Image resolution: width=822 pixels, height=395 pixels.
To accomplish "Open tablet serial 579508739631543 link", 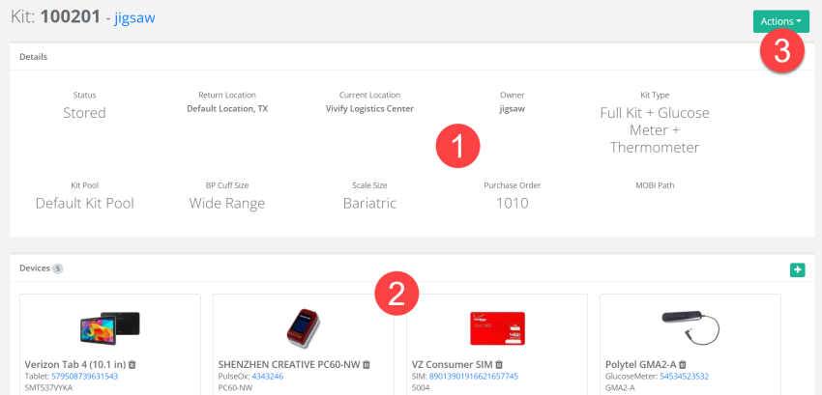I will [84, 376].
